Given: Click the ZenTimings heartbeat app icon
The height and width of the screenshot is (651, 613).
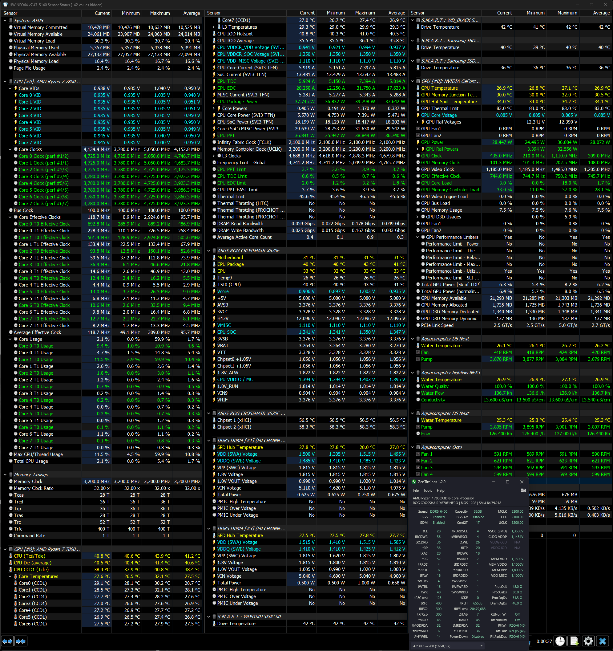Looking at the screenshot, I should (x=414, y=482).
